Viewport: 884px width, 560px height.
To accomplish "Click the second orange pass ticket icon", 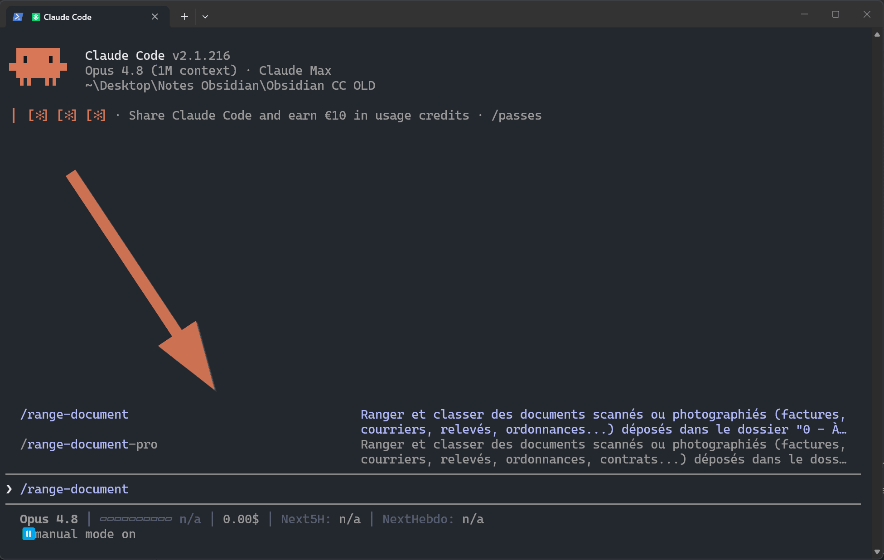I will point(67,116).
